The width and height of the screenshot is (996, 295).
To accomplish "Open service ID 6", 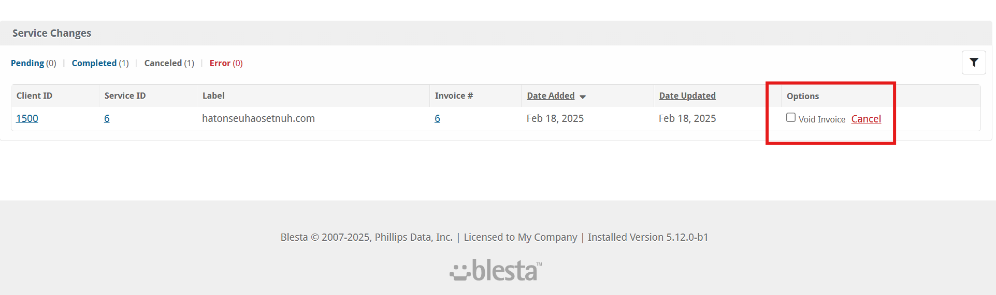I will click(x=107, y=118).
